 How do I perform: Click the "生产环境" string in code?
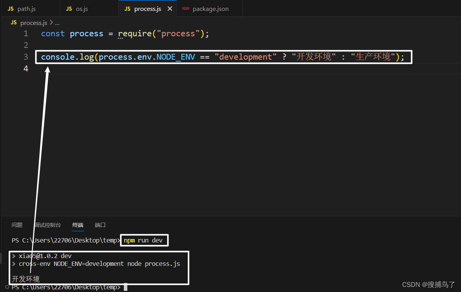point(373,57)
